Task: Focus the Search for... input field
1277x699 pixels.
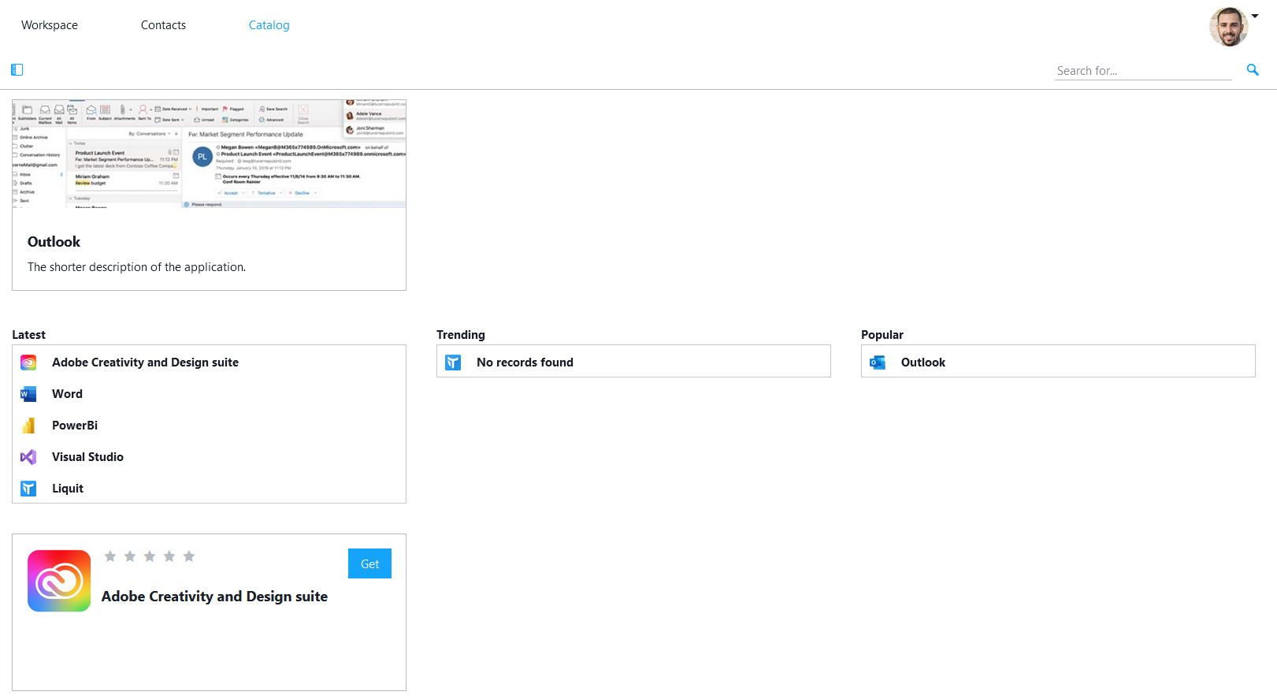Action: pos(1143,71)
